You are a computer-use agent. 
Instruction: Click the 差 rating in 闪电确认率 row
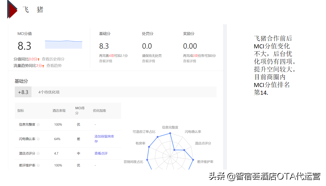pyautogui.click(x=78, y=139)
